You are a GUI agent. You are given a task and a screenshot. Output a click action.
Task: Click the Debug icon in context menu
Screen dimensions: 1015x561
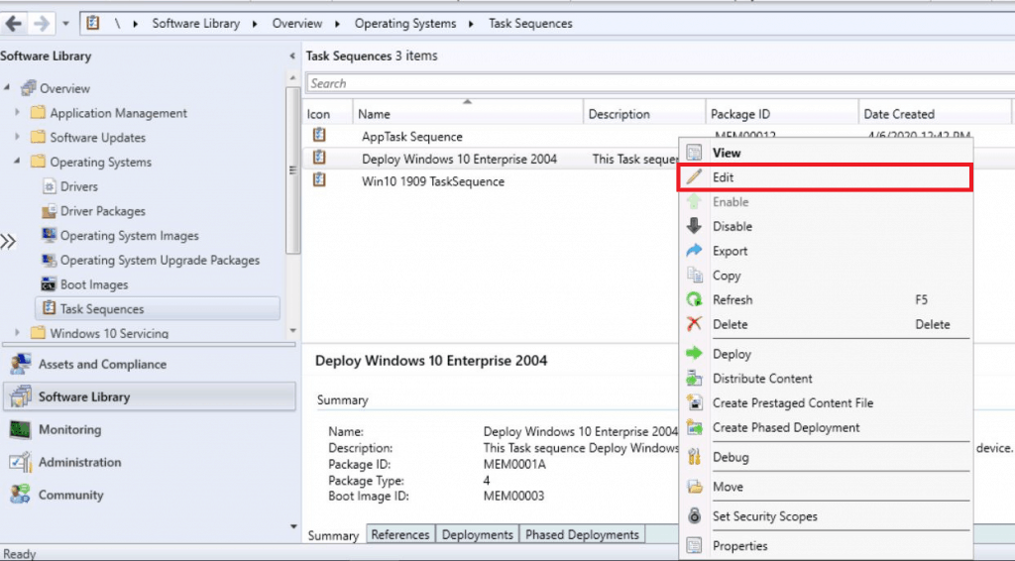694,457
